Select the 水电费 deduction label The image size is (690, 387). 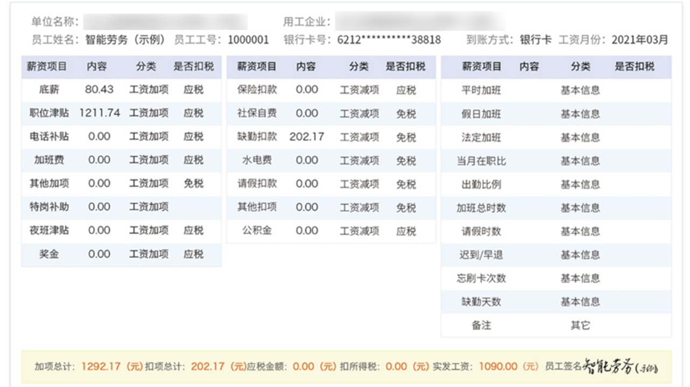[257, 160]
